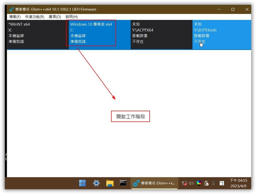Click the USB safely remove tray icon

coord(206,183)
